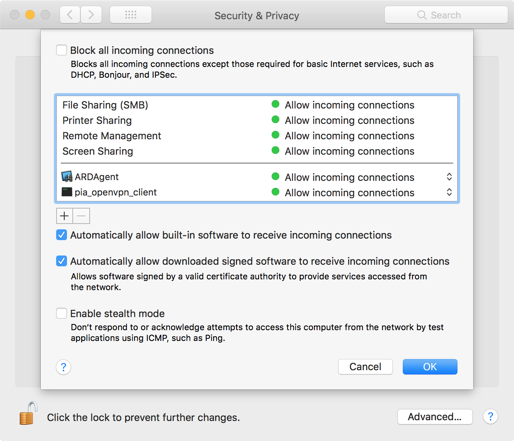This screenshot has height=441, width=514.
Task: Open the Advanced settings
Action: click(x=435, y=417)
